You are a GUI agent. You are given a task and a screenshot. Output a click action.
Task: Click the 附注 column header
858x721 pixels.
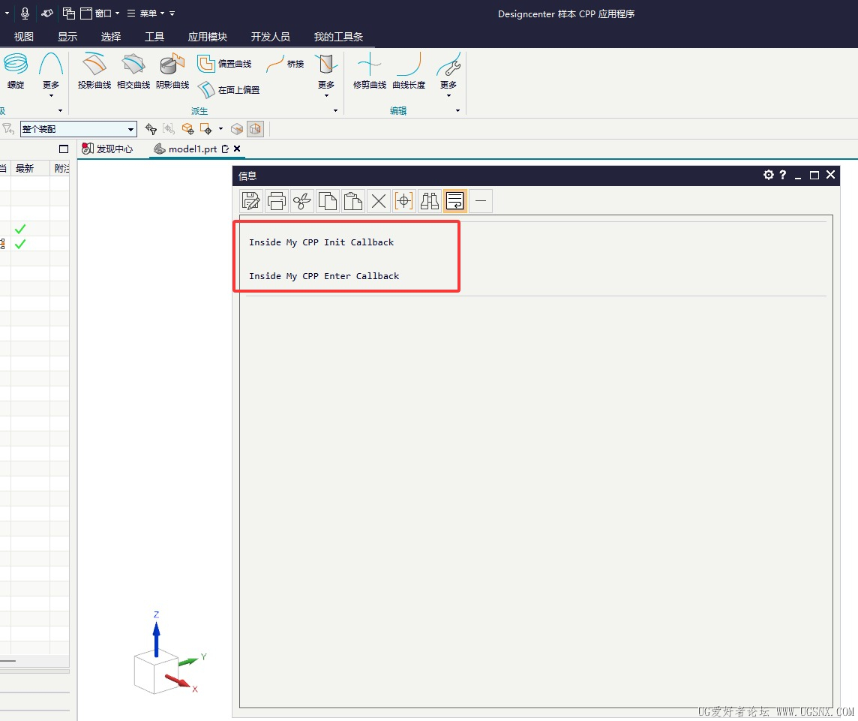click(61, 169)
